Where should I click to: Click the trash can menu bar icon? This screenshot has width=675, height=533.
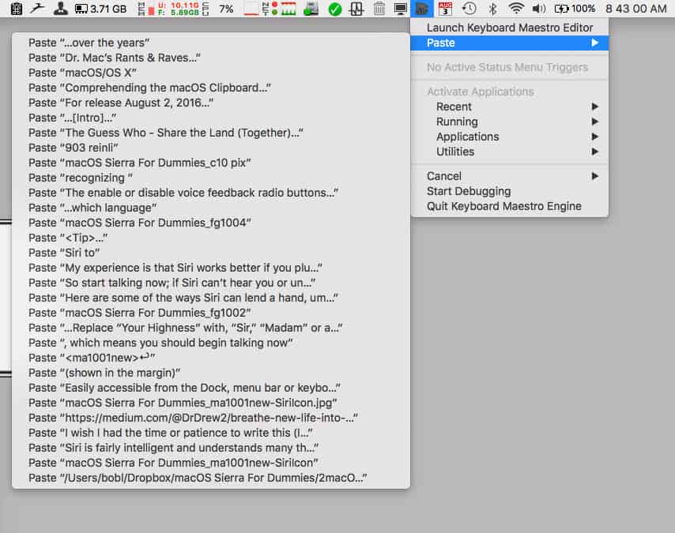[x=379, y=9]
